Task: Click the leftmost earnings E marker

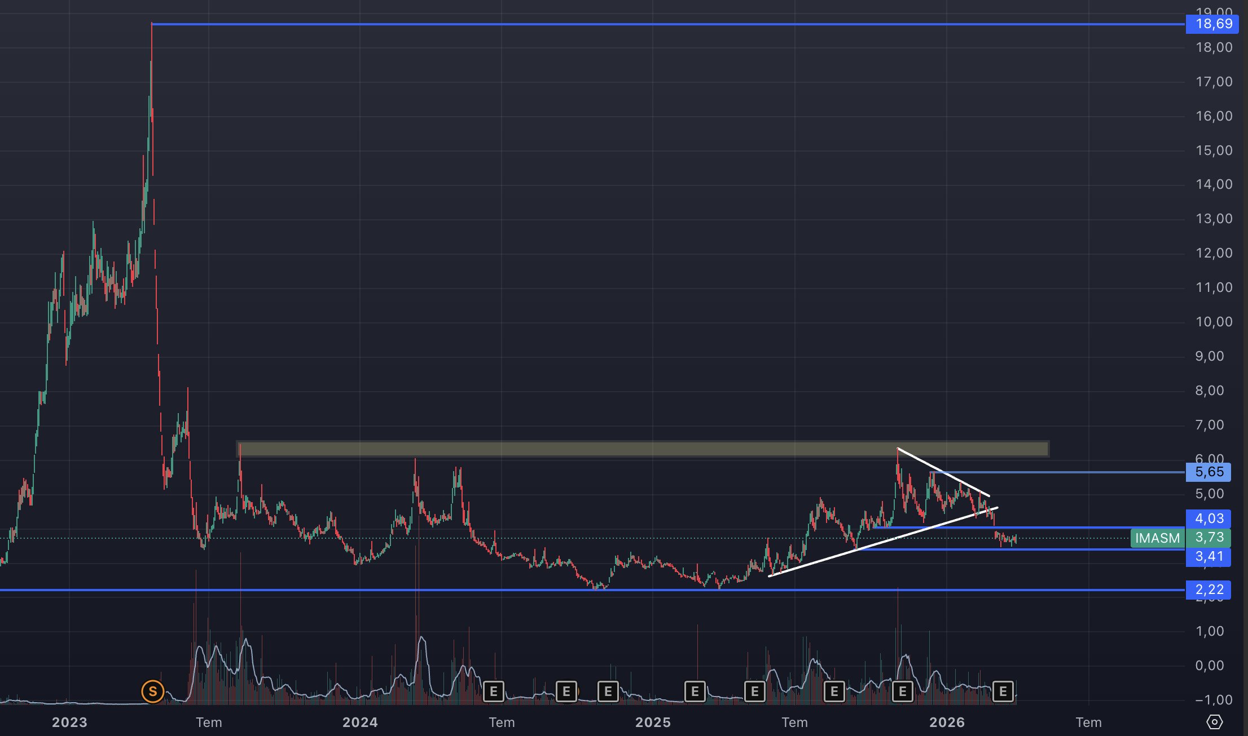Action: tap(493, 691)
